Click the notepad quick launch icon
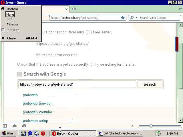Image resolution: width=183 pixels, height=137 pixels. click(23, 133)
